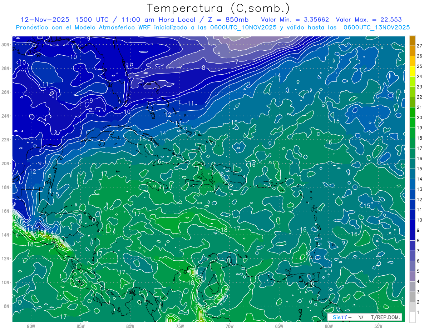Click the "Valor Min. = 3.35662" value
Viewport: 429px width, 331px height.
click(295, 20)
